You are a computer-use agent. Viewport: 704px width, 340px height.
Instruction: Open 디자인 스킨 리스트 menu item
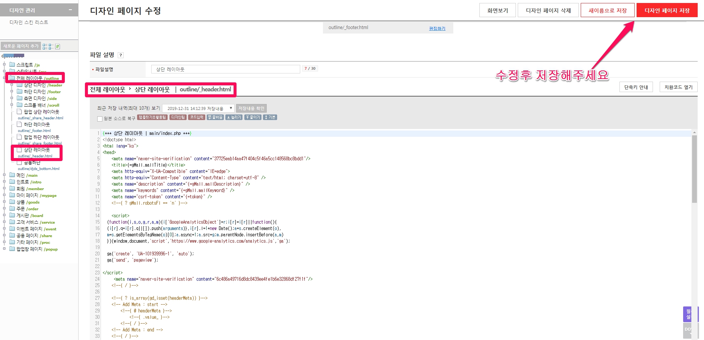[x=29, y=22]
